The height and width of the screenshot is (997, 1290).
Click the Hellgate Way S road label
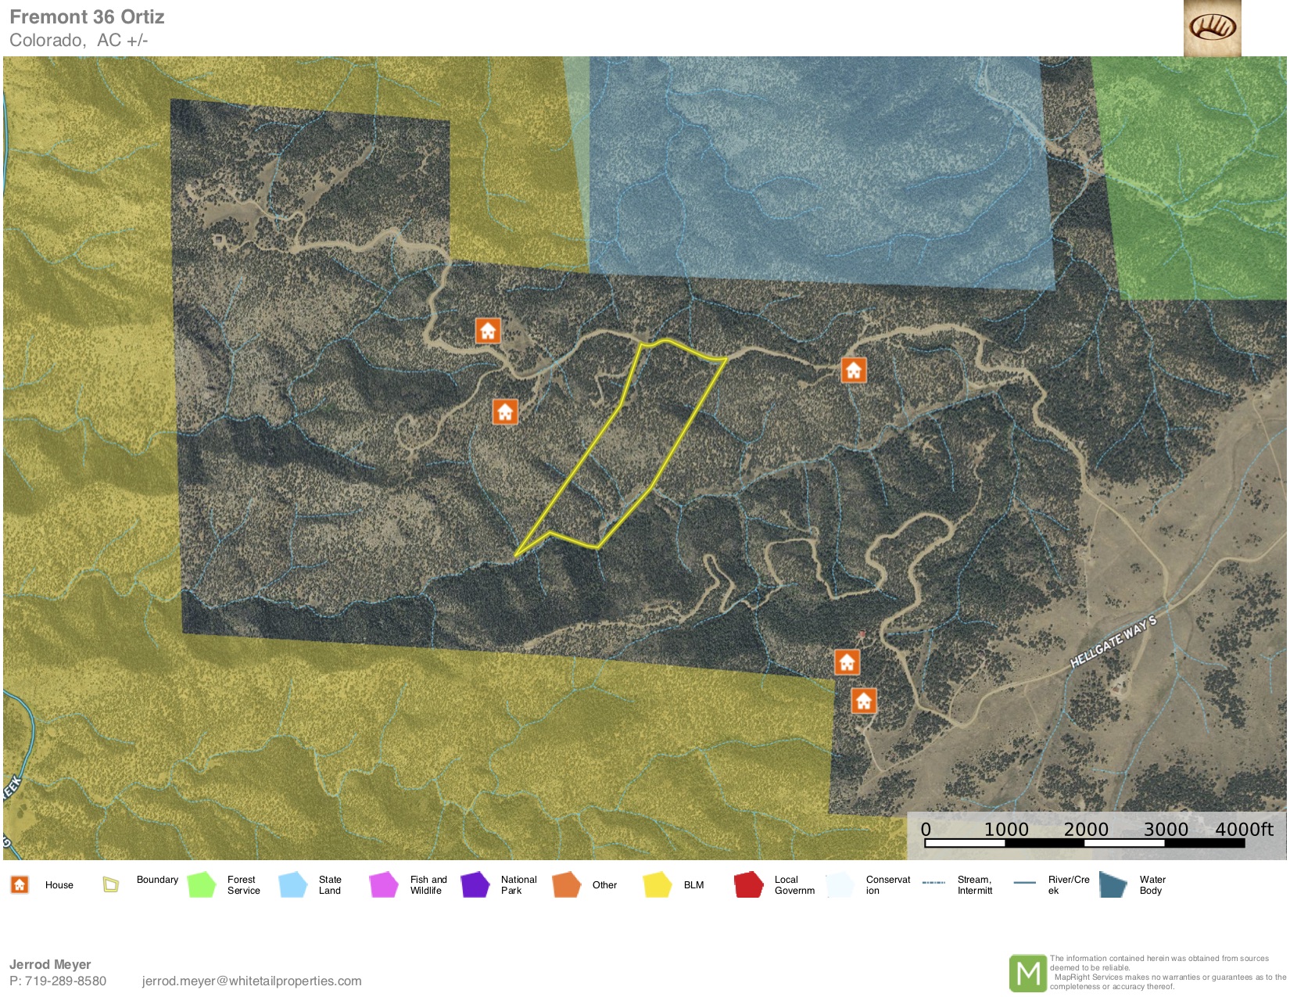(1113, 642)
